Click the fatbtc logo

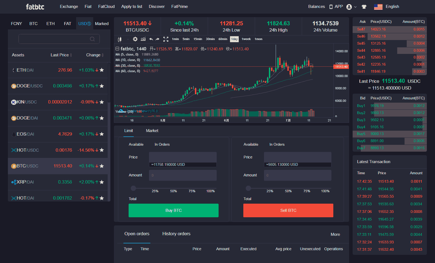tap(35, 7)
